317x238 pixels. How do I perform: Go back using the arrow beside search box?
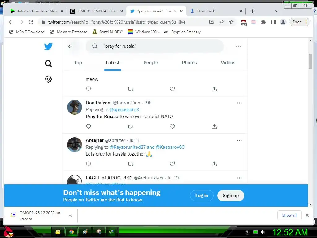70,46
